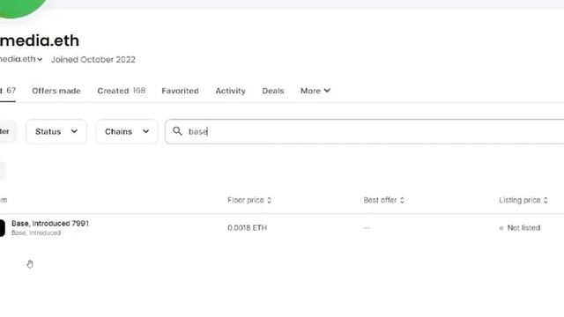Viewport: 564px width, 317px height.
Task: Sort by Floor price column
Action: [249, 200]
